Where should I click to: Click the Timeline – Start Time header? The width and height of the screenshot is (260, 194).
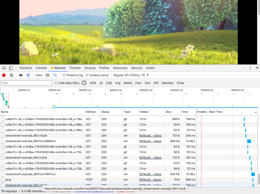coord(209,112)
